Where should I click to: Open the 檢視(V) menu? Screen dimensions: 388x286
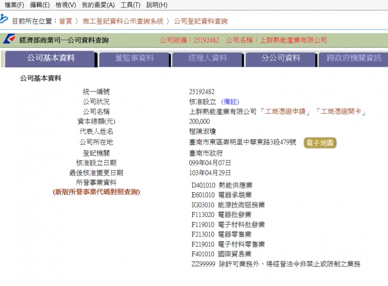[66, 5]
